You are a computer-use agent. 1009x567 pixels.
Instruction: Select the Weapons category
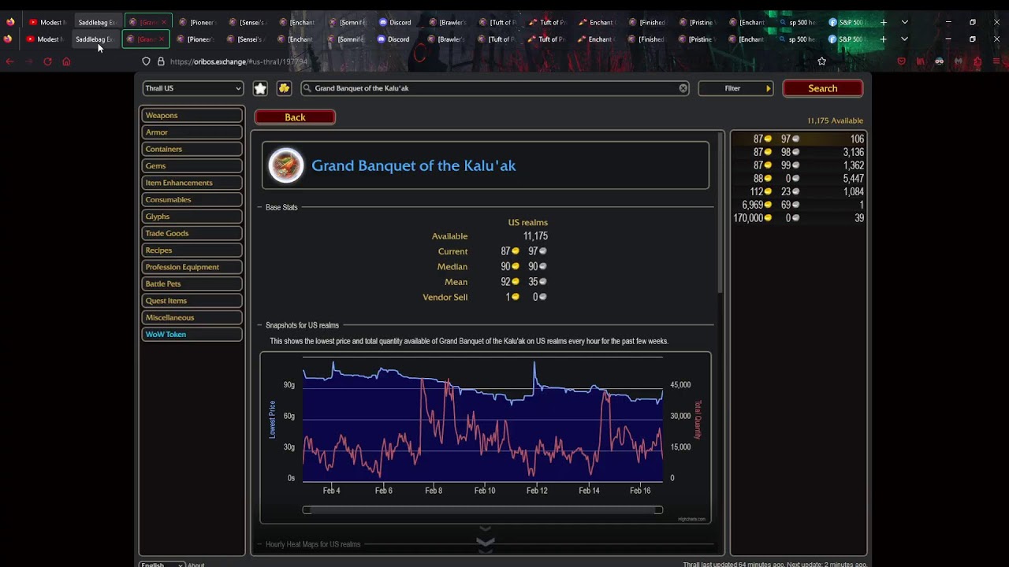click(x=192, y=116)
